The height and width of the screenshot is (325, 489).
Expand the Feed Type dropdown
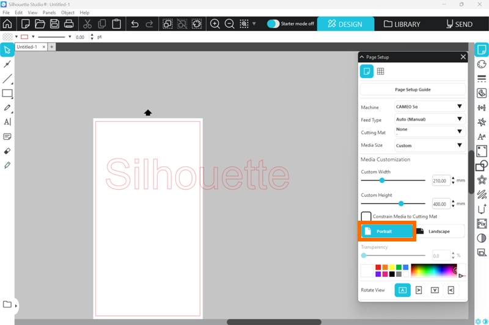[x=429, y=120]
